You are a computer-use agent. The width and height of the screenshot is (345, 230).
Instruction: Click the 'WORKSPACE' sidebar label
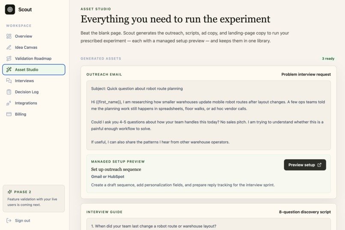coord(19,26)
